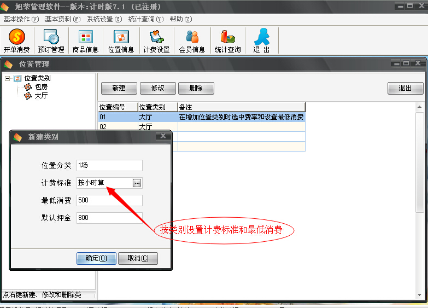The image size is (428, 308).
Task: Collapse the 位置类别 tree node
Action: pyautogui.click(x=7, y=78)
